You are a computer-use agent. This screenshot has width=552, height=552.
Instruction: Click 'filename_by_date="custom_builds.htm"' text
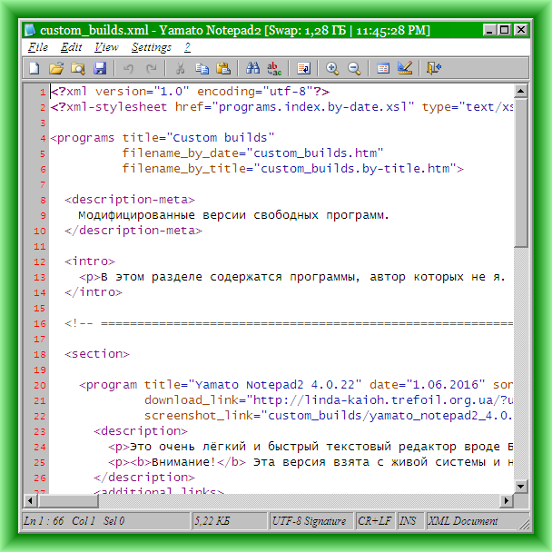tap(252, 153)
